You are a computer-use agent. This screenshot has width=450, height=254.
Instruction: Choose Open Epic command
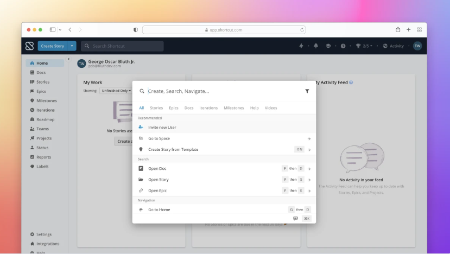click(x=224, y=190)
